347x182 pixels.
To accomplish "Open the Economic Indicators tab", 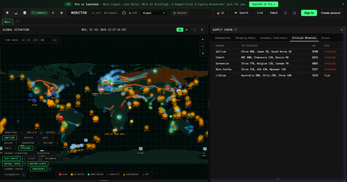I will point(274,38).
